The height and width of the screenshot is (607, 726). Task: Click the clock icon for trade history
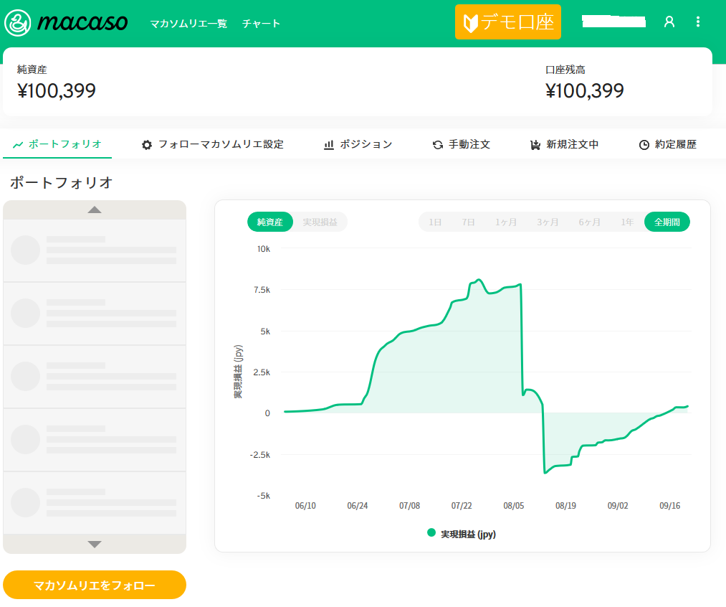[x=644, y=145]
